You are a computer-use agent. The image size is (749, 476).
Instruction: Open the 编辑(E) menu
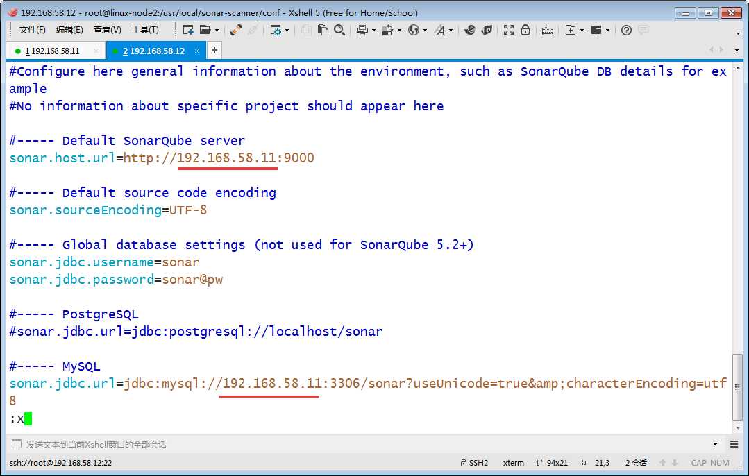tap(69, 30)
